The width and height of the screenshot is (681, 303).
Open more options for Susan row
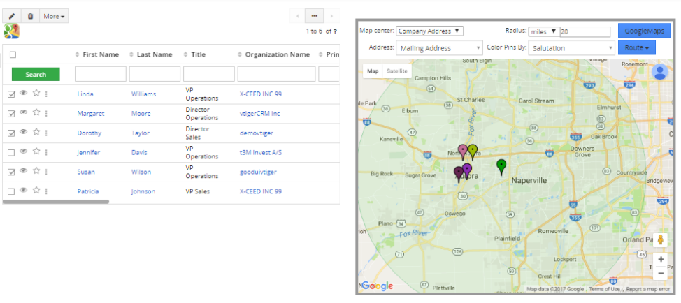tap(46, 172)
